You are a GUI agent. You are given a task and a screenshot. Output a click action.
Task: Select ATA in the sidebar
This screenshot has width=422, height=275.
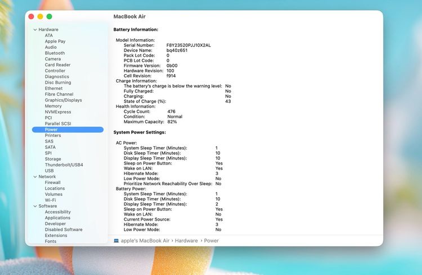point(49,35)
